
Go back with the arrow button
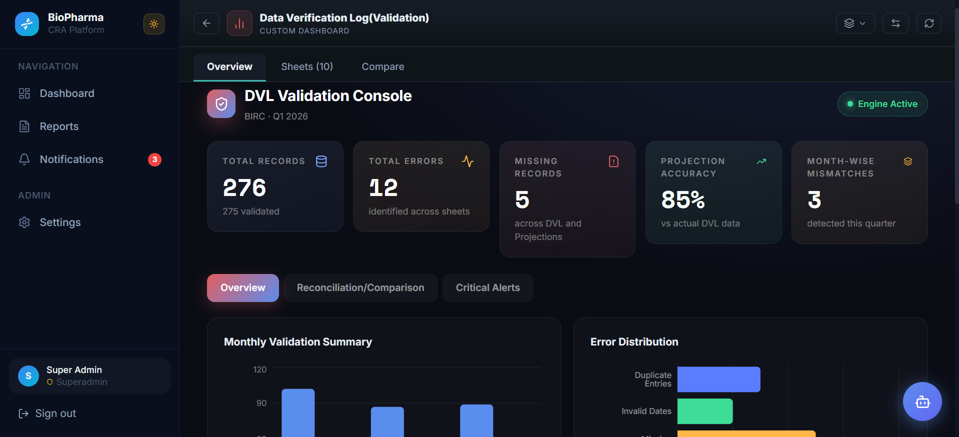tap(206, 23)
